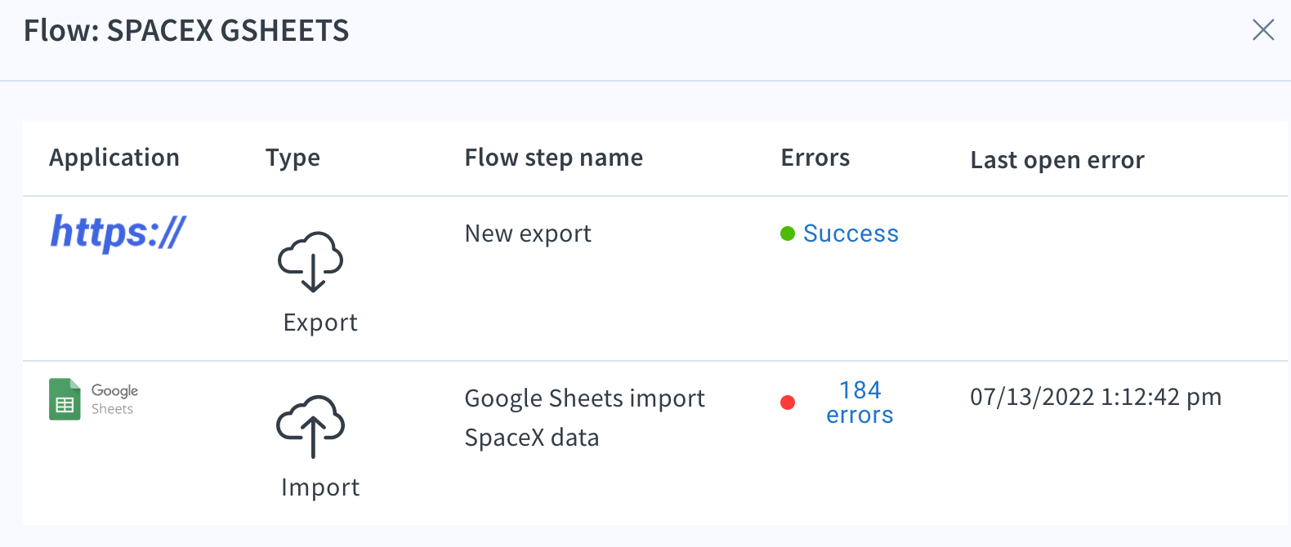Click the Google Sheets application icon
Viewport: 1291px width, 547px height.
pyautogui.click(x=94, y=399)
